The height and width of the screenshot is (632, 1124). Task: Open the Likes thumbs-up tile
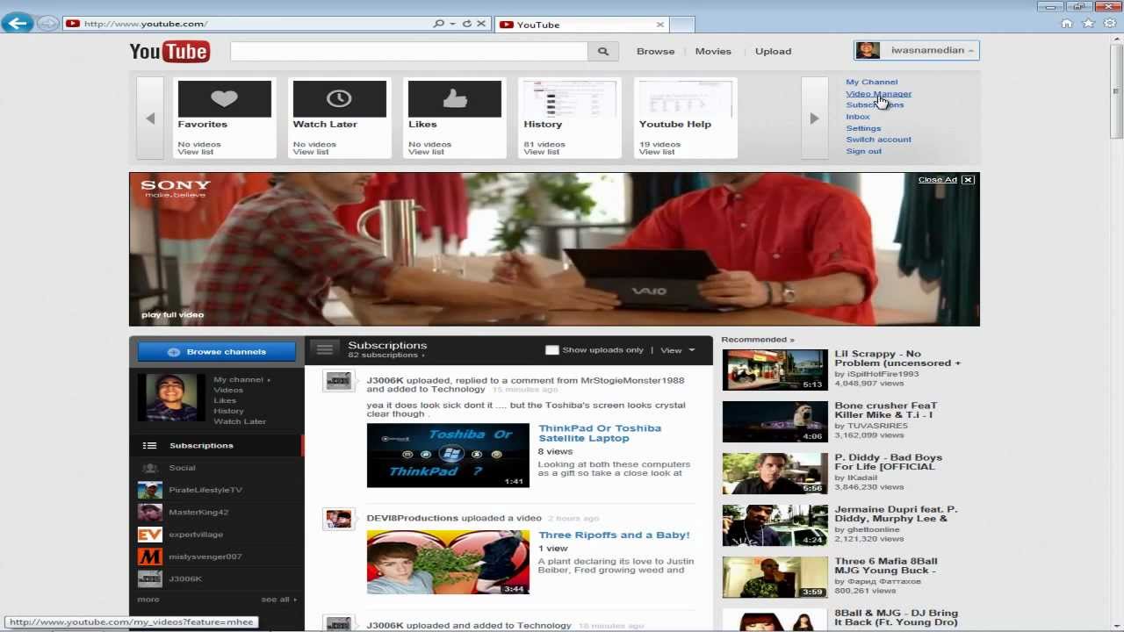[x=454, y=99]
